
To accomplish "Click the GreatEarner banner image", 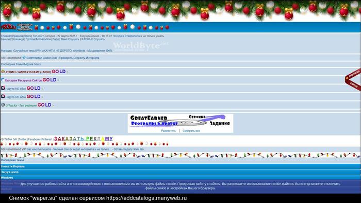I will [x=180, y=121].
